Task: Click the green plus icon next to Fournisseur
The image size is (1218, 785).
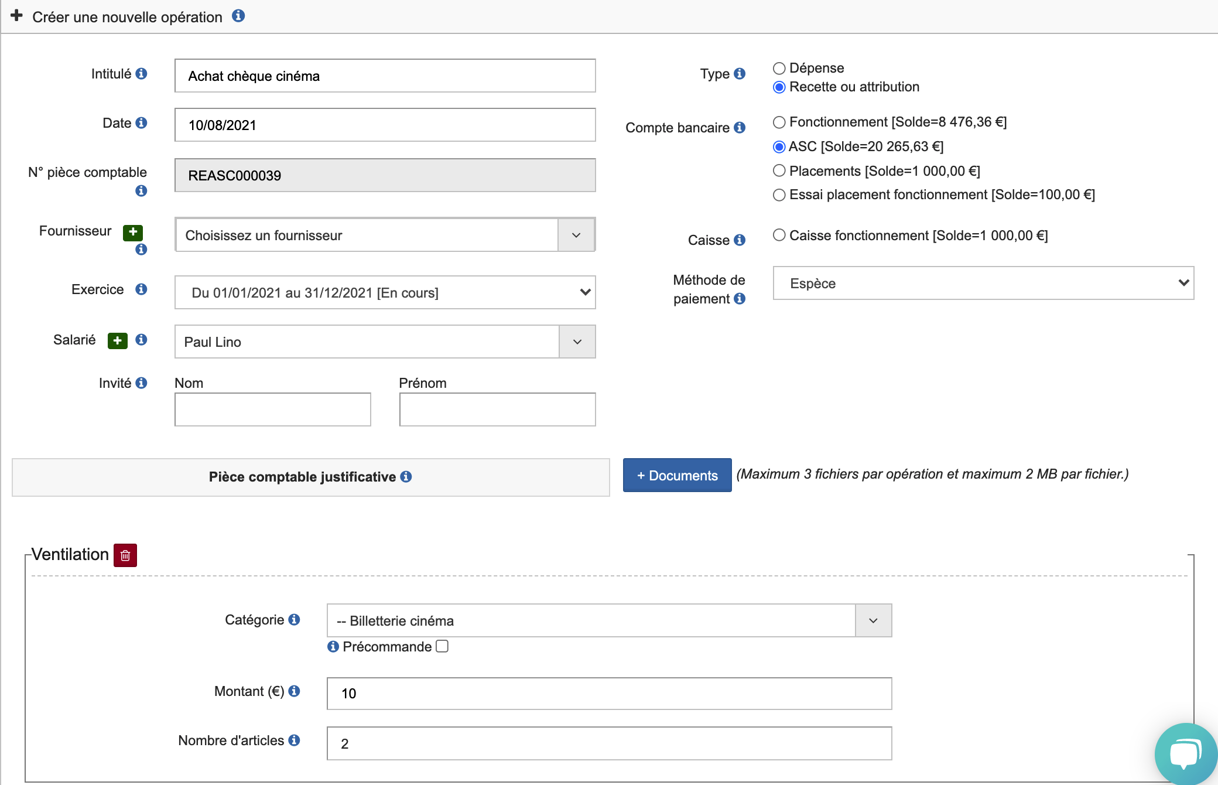Action: point(133,232)
